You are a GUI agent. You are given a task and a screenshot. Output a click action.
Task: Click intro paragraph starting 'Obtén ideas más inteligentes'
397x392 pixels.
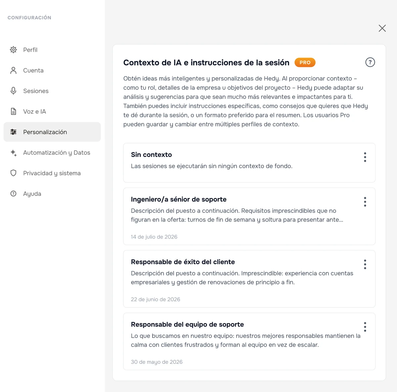(x=246, y=101)
